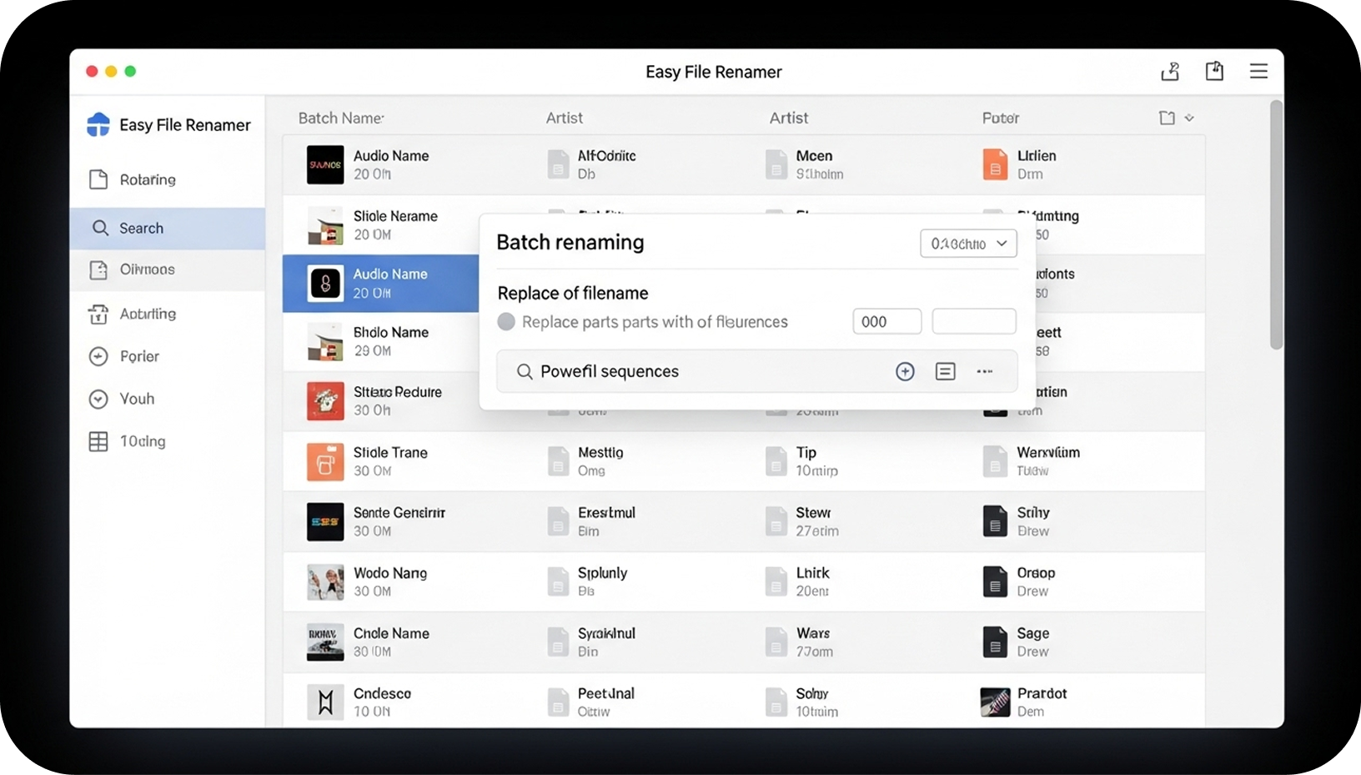Click the Replace of filename heading

coord(572,293)
